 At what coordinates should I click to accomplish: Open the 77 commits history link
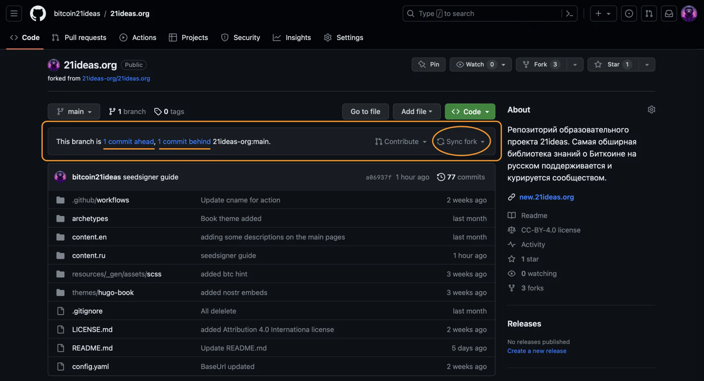[461, 177]
